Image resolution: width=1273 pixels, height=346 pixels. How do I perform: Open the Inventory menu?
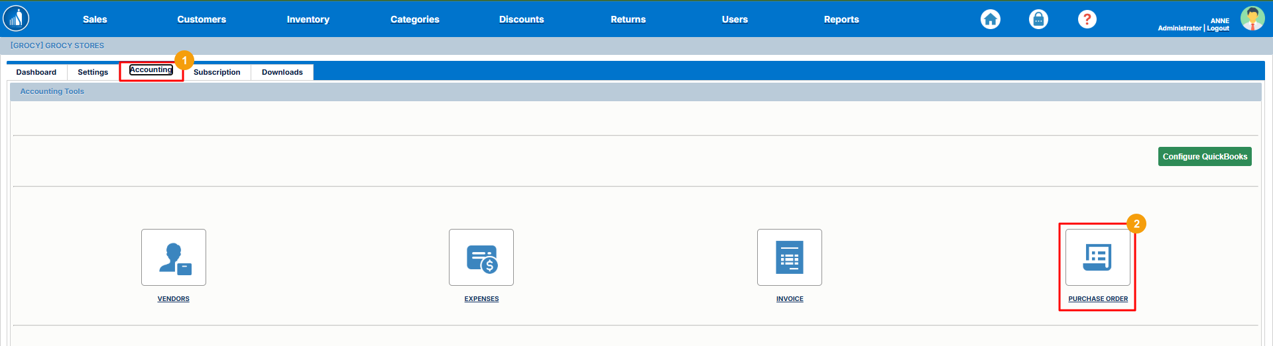[x=308, y=19]
